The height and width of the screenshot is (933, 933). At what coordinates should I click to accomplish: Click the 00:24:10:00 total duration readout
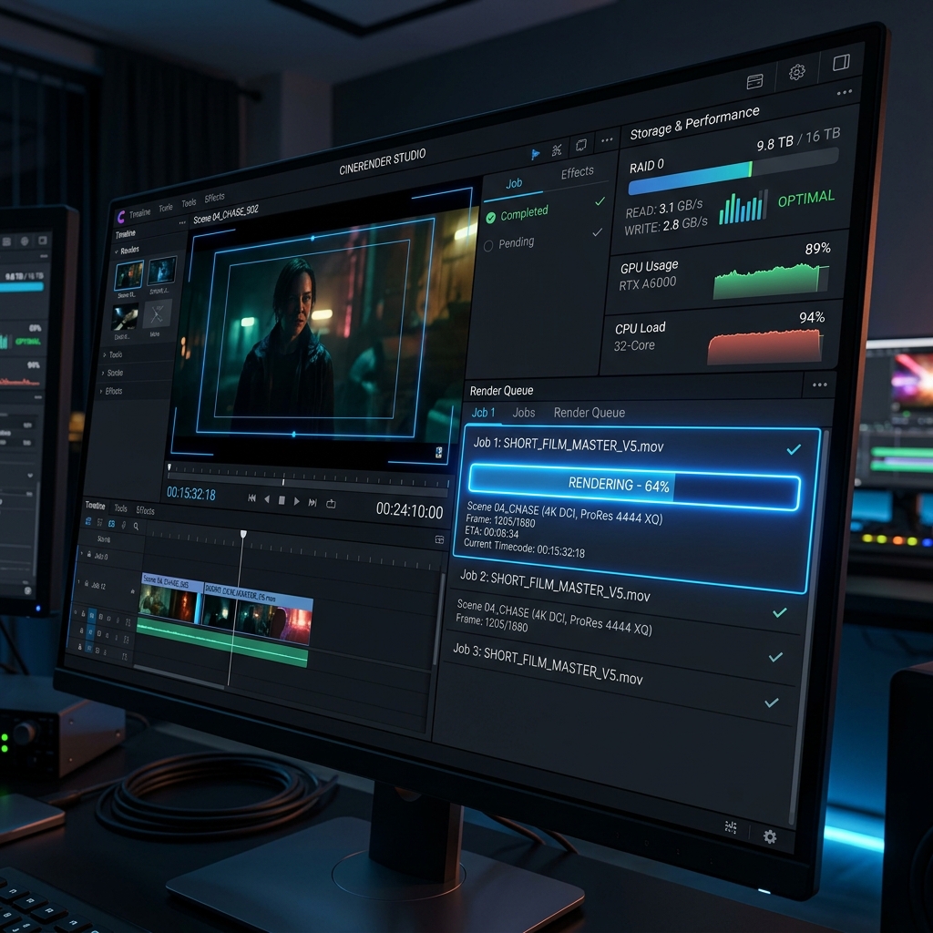pos(409,510)
